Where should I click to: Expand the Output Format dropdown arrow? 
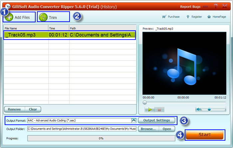(134, 120)
